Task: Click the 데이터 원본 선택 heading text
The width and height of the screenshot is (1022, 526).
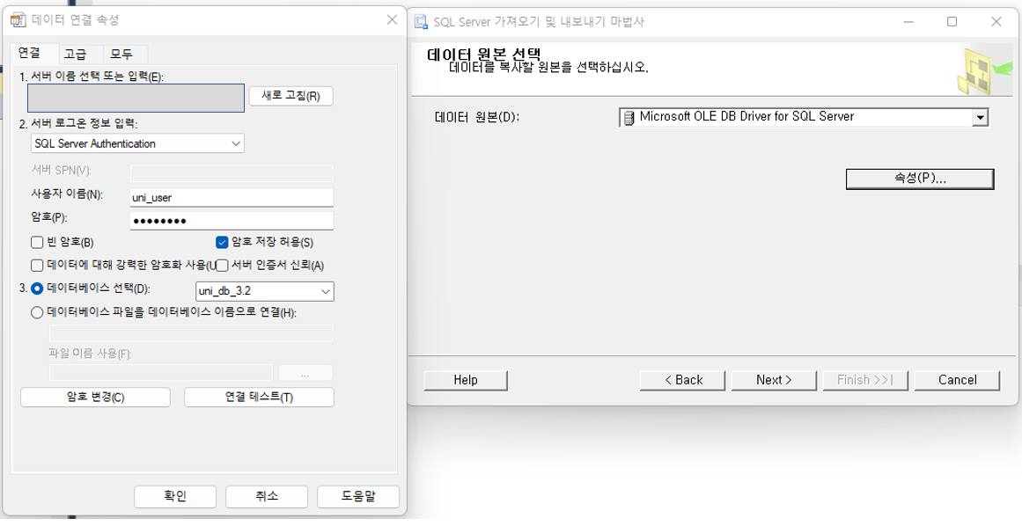Action: click(483, 54)
